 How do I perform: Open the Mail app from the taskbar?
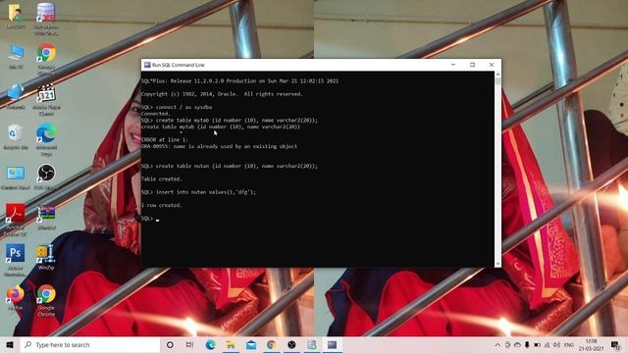251,344
